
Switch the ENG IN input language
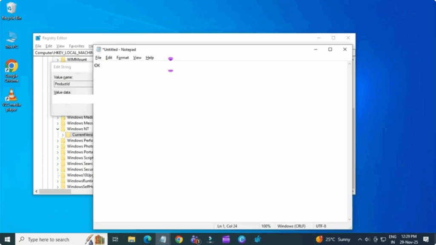[393, 239]
